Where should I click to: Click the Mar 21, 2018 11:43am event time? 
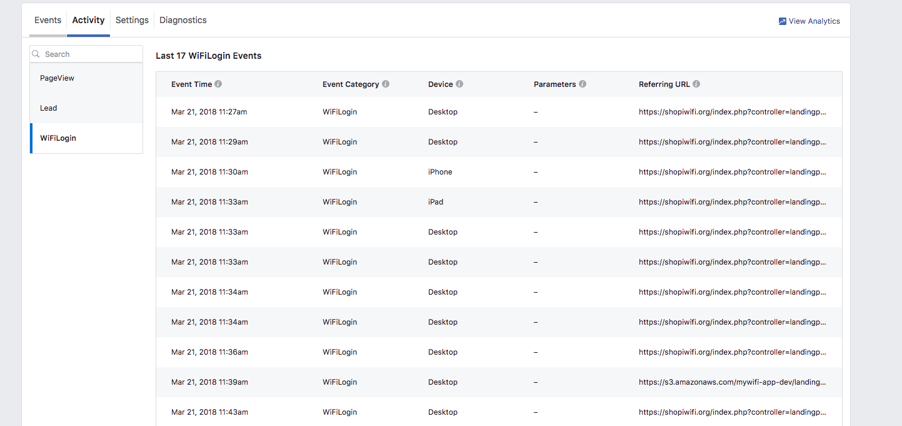(209, 412)
